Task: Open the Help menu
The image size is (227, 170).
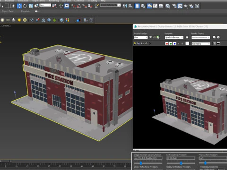Action: click(103, 0)
